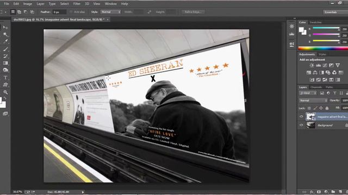Select the Dodge/Sponge tool

coord(5,70)
